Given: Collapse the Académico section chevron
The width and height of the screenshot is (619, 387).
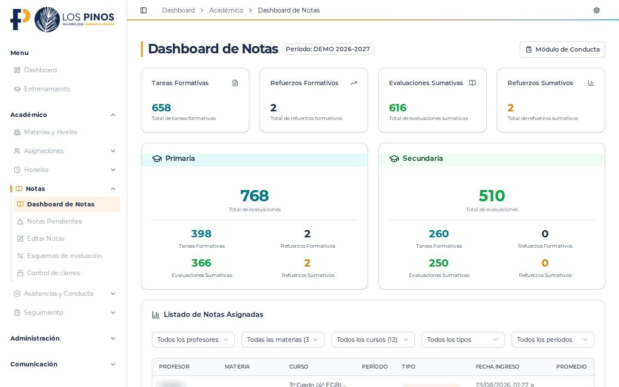Looking at the screenshot, I should (x=113, y=115).
